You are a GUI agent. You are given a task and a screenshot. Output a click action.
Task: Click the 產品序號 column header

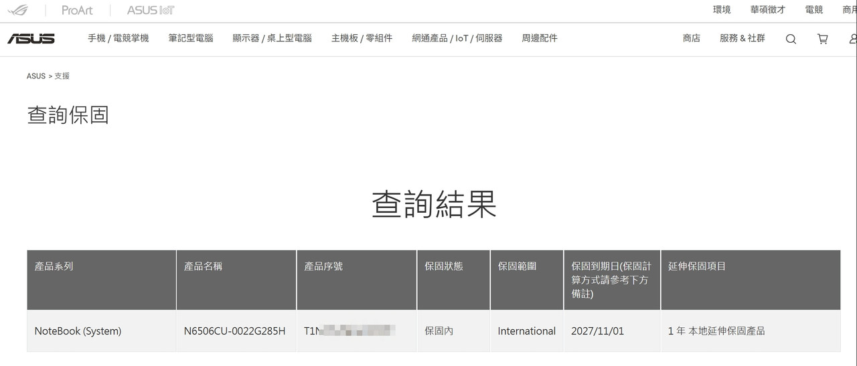click(357, 280)
